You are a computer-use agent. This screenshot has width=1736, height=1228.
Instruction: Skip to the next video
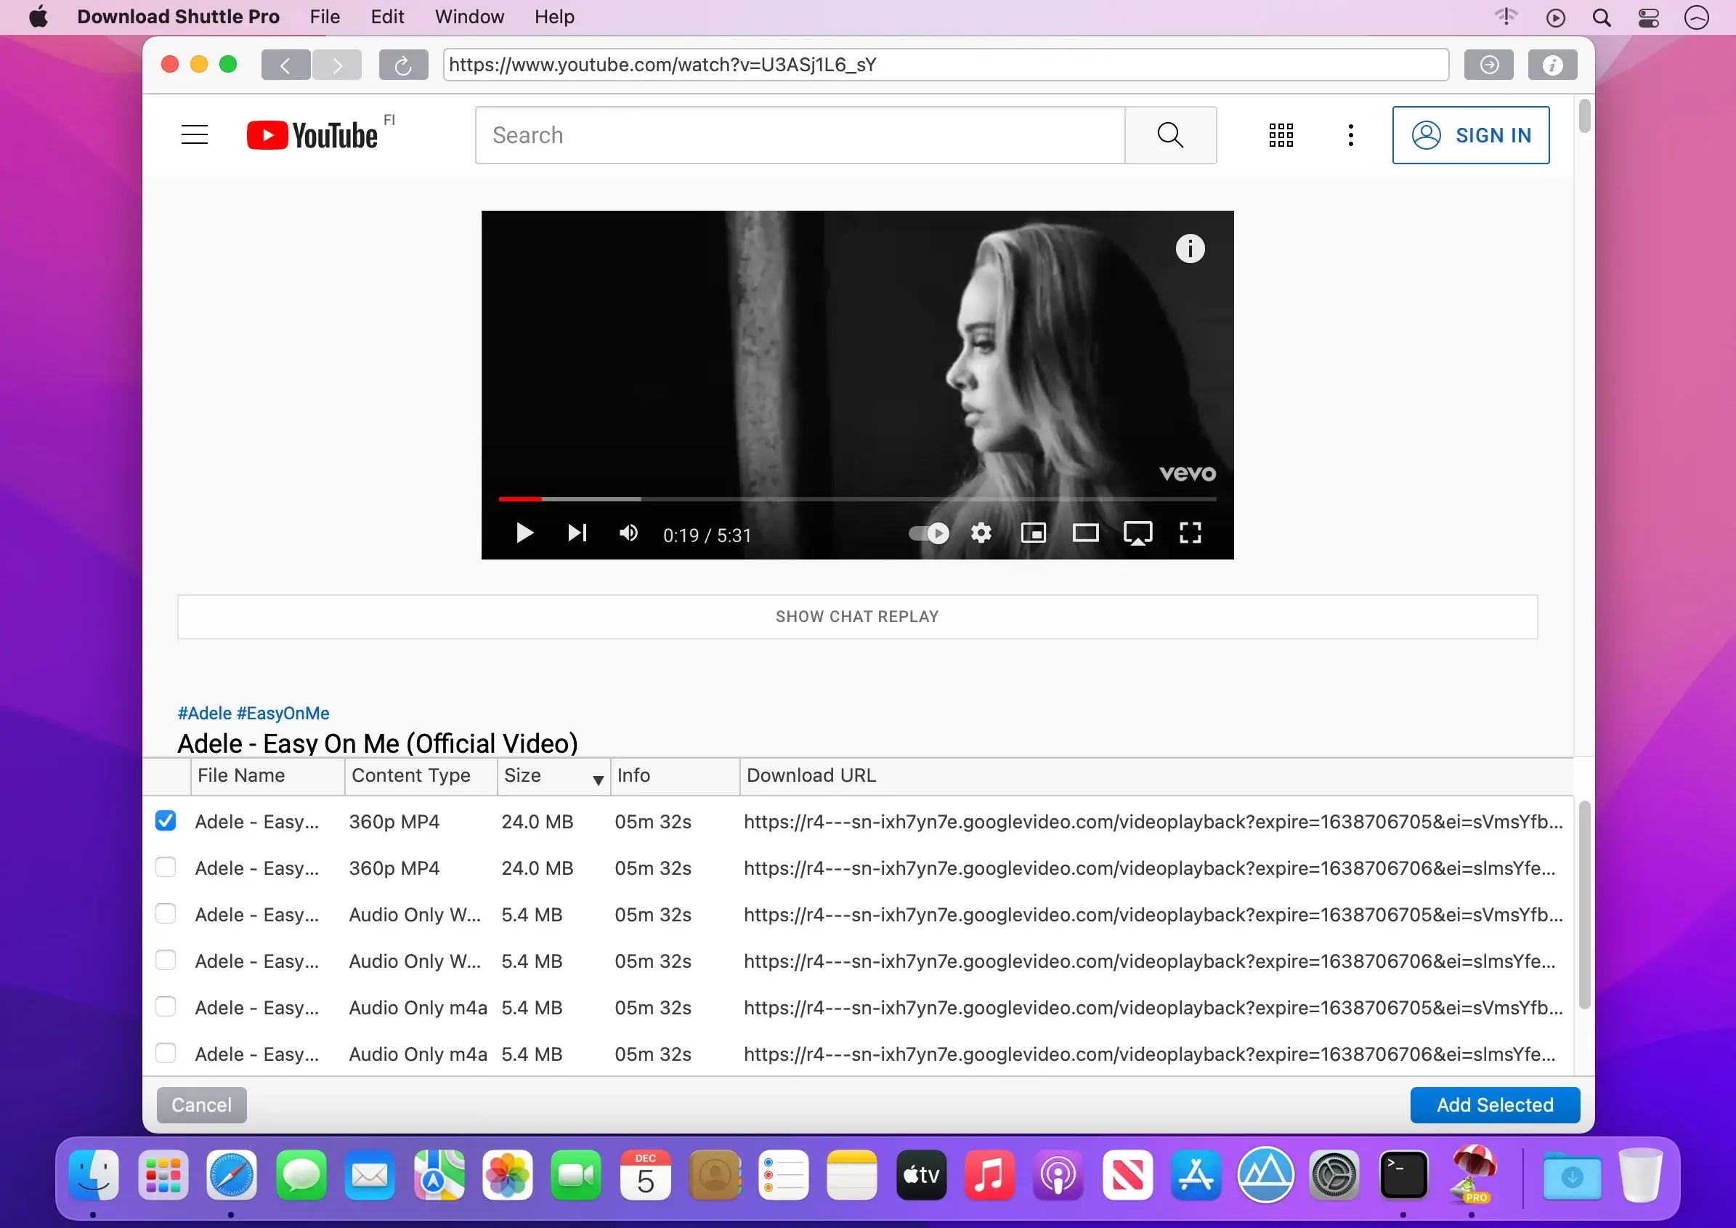pyautogui.click(x=577, y=533)
